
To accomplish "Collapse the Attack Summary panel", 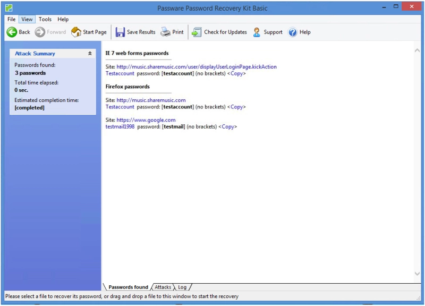I will pos(90,54).
